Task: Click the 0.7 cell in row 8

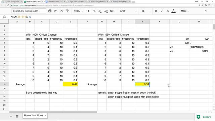Action: [70, 55]
